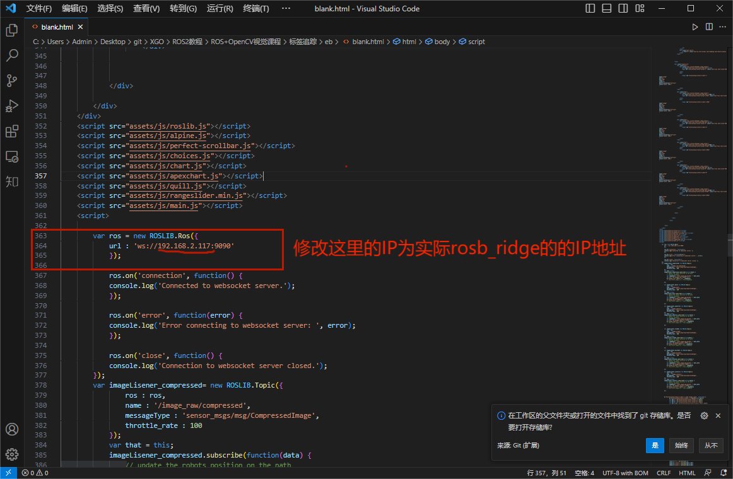Viewport: 733px width, 479px height.
Task: Expand the XGO breadcrumb segment
Action: pos(157,42)
